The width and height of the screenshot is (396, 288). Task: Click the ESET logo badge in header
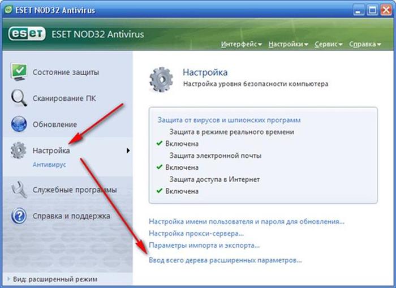tap(27, 34)
